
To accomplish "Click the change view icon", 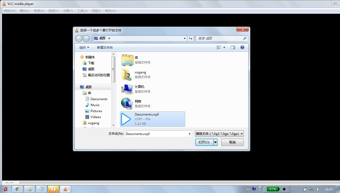I will (x=219, y=47).
